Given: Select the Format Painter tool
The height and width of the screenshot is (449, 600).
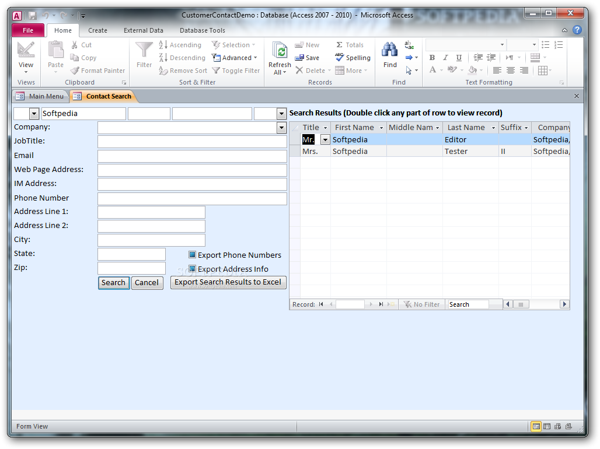Looking at the screenshot, I should pos(98,71).
